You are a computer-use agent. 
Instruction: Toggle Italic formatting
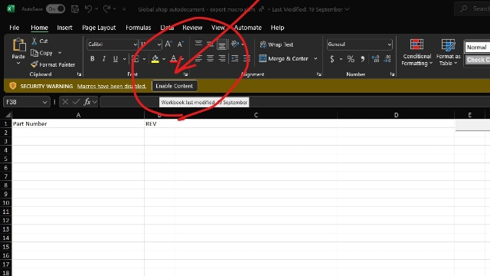pyautogui.click(x=104, y=58)
